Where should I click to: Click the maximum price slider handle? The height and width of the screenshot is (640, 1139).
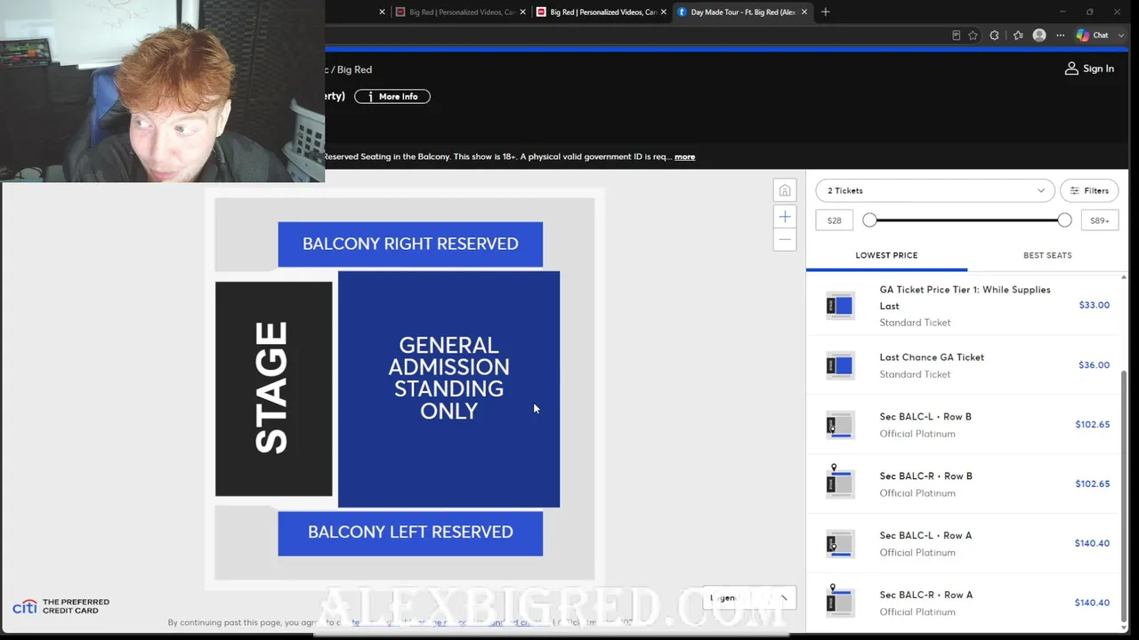1064,220
